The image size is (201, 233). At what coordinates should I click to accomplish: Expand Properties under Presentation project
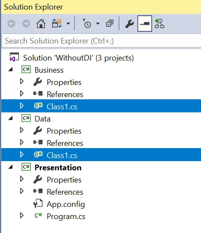22,179
